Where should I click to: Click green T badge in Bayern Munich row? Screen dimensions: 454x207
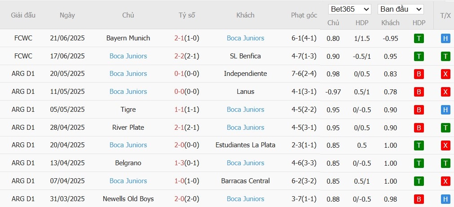pyautogui.click(x=419, y=38)
